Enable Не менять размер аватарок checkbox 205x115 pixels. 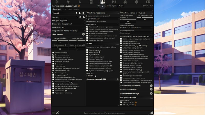tap(87, 33)
